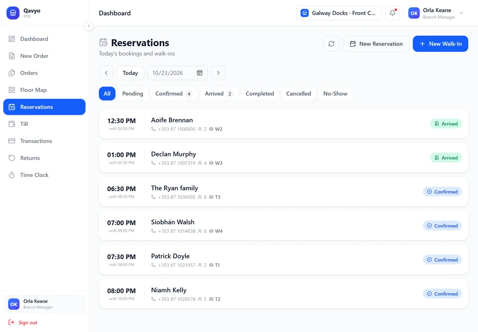This screenshot has height=332, width=478.
Task: Click Arrived status badge for Declan Murphy
Action: (x=446, y=158)
